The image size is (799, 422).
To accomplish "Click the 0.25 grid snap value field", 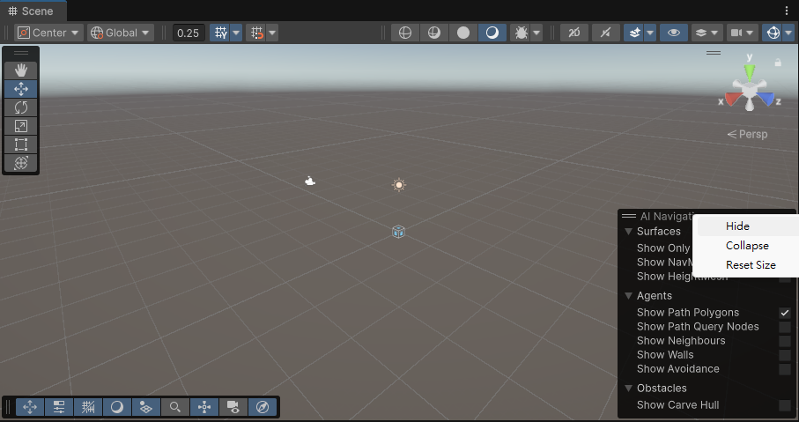I will [x=188, y=33].
